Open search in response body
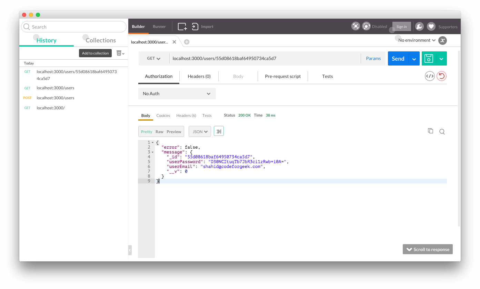The height and width of the screenshot is (289, 480). click(x=442, y=131)
